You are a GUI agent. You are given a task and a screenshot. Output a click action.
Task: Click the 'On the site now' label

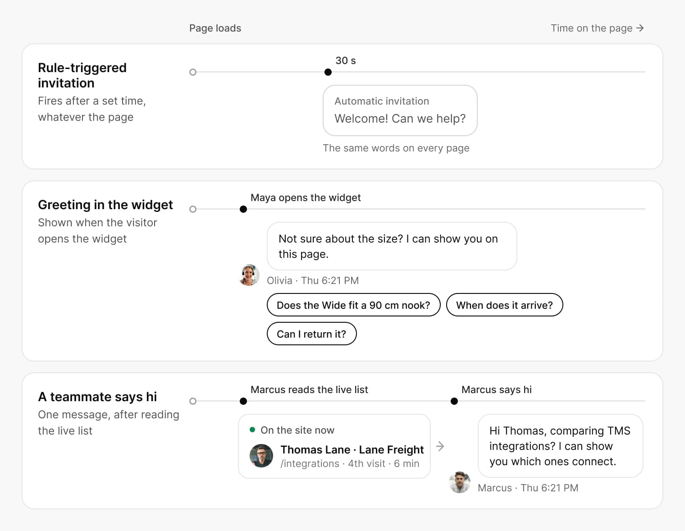[x=297, y=430]
